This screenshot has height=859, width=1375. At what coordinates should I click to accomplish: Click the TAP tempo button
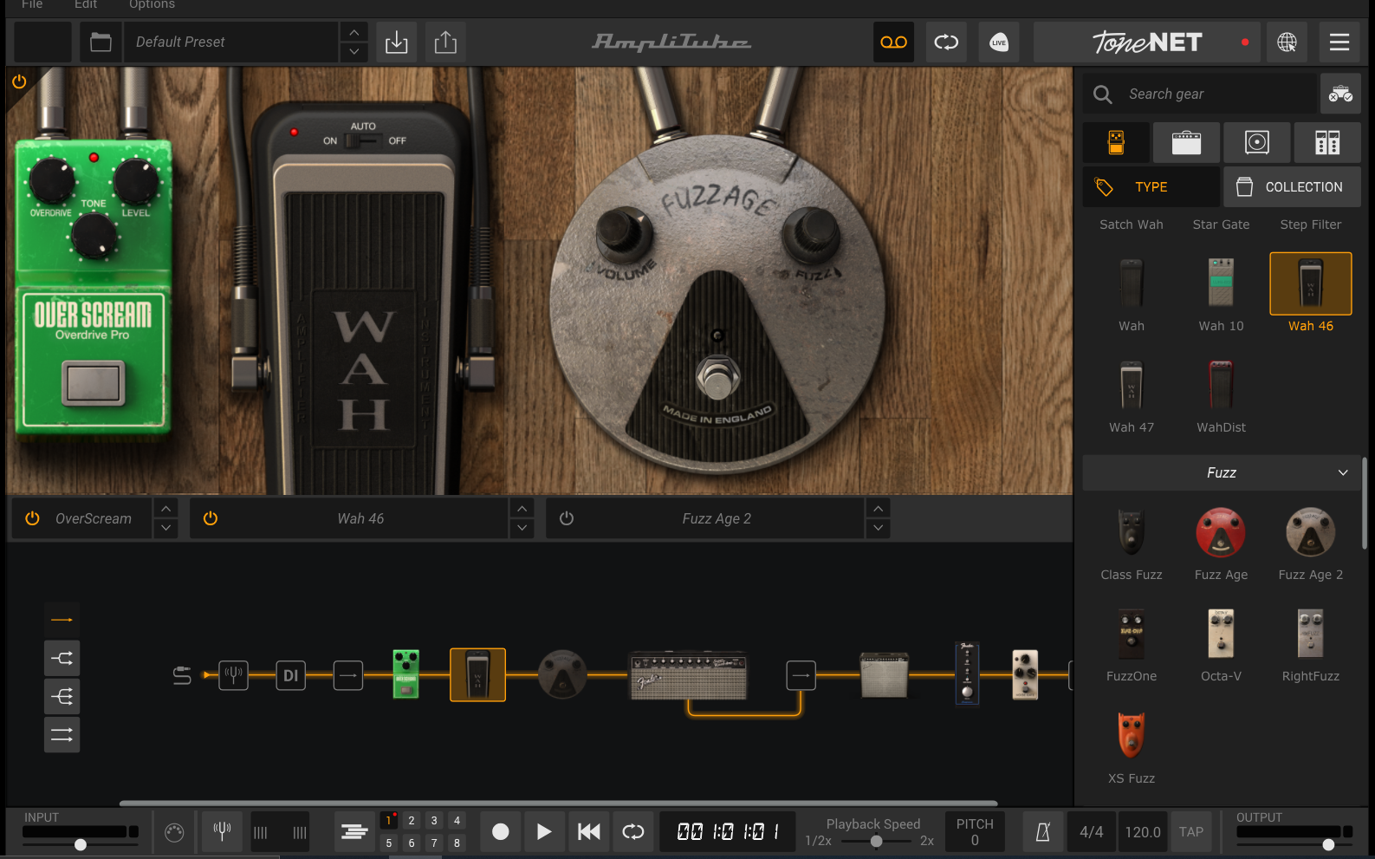(1191, 832)
